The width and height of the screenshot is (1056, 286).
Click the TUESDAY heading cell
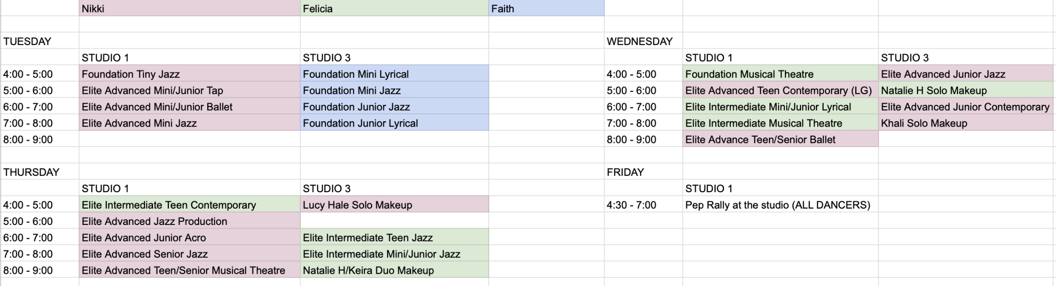(40, 41)
